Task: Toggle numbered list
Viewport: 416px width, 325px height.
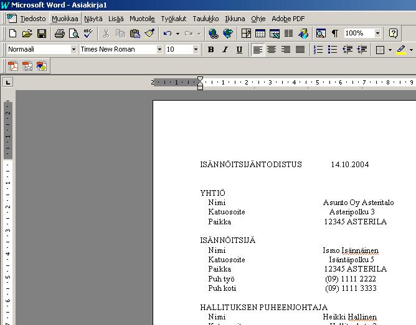Action: point(318,50)
